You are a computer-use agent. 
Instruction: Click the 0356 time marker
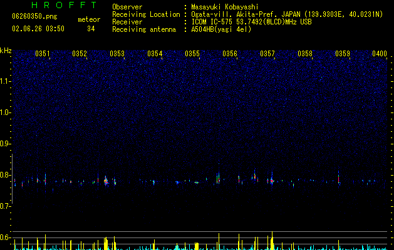(x=230, y=54)
